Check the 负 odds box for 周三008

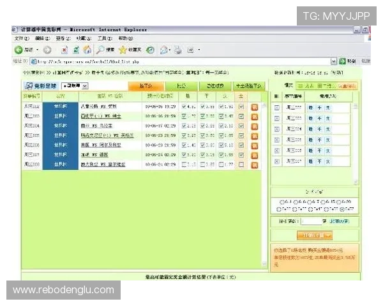pos(221,164)
